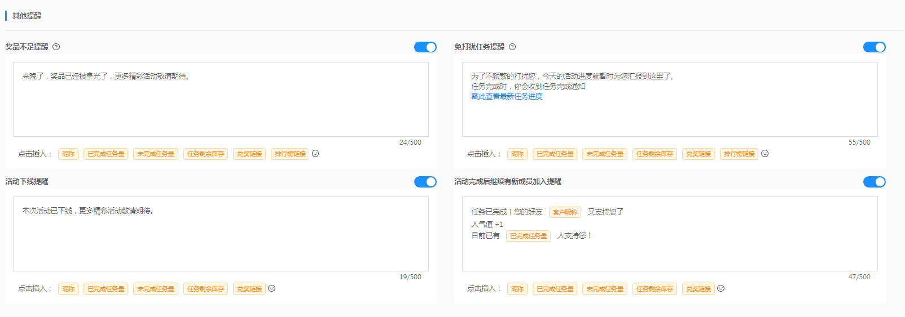Click the 24/500 character counter
Viewport: 905px width, 317px height.
click(410, 142)
